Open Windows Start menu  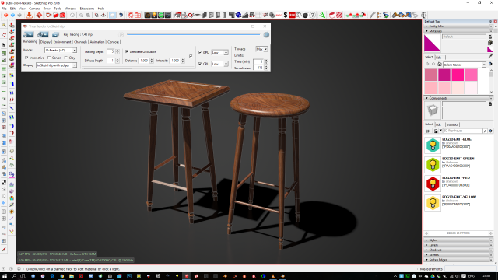click(4, 276)
